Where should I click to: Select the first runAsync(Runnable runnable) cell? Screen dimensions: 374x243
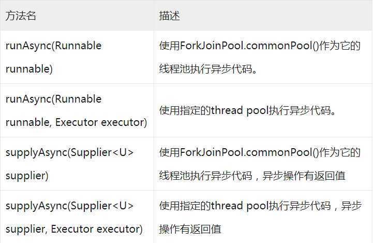point(77,57)
